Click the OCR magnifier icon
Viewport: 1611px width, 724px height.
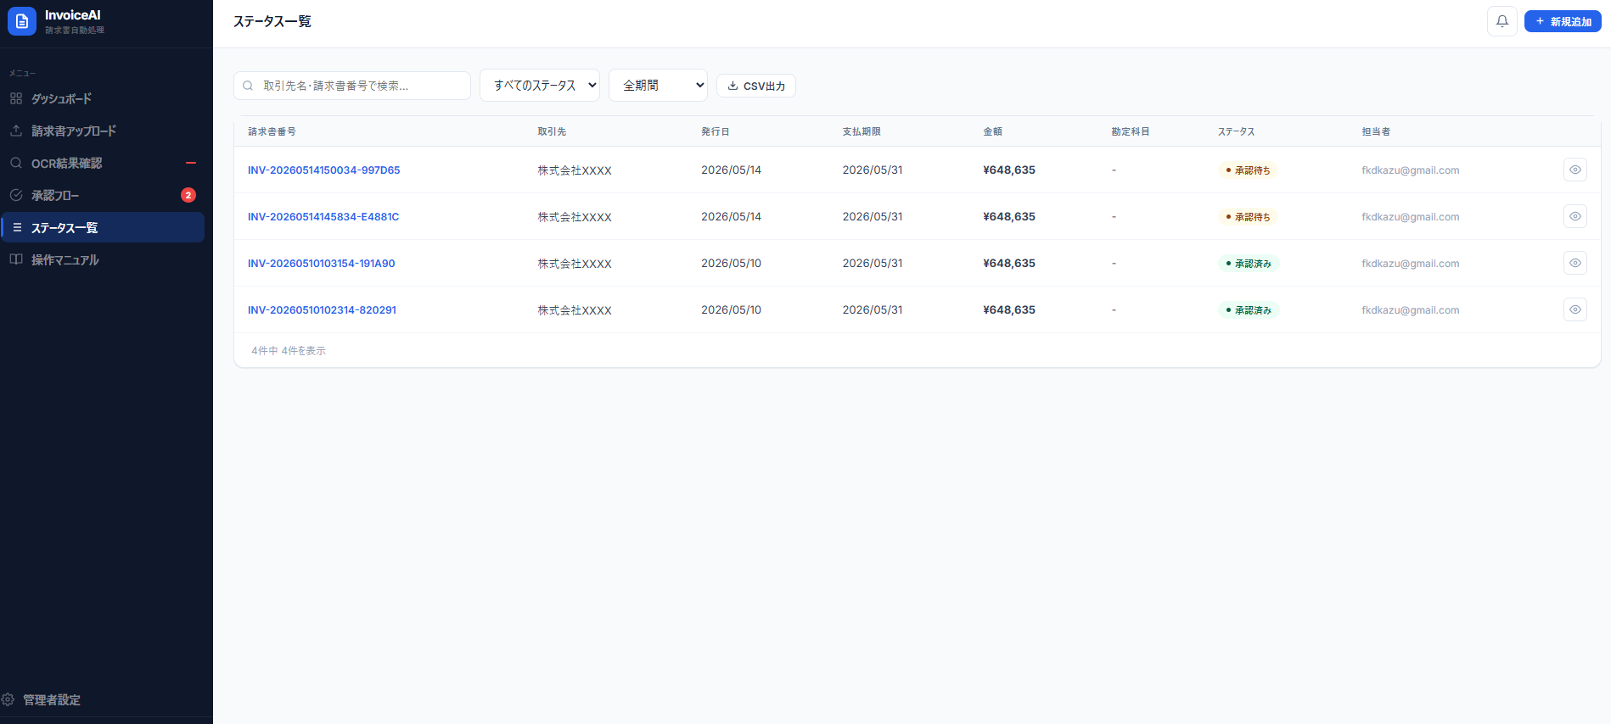pos(16,163)
